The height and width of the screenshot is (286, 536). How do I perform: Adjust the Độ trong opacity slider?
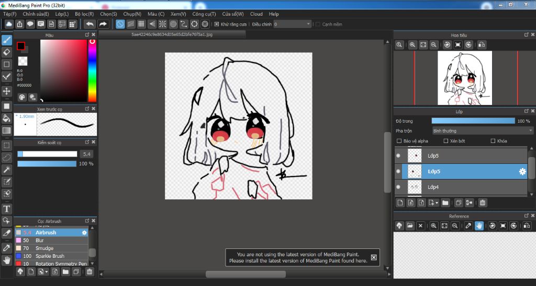tap(473, 121)
